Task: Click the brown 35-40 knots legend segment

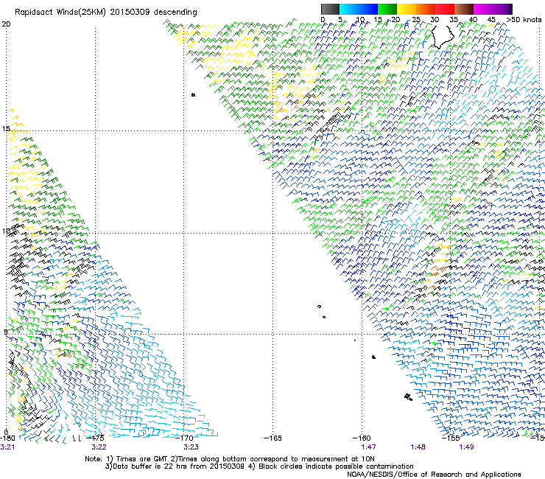Action: pyautogui.click(x=464, y=9)
